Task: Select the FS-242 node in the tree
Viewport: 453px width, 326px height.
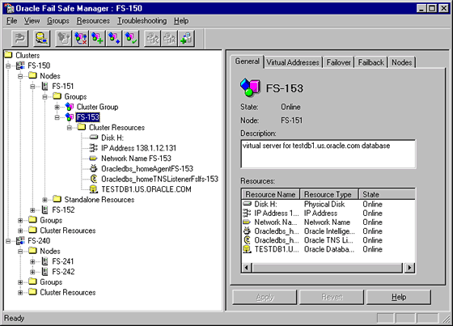Action: 63,272
